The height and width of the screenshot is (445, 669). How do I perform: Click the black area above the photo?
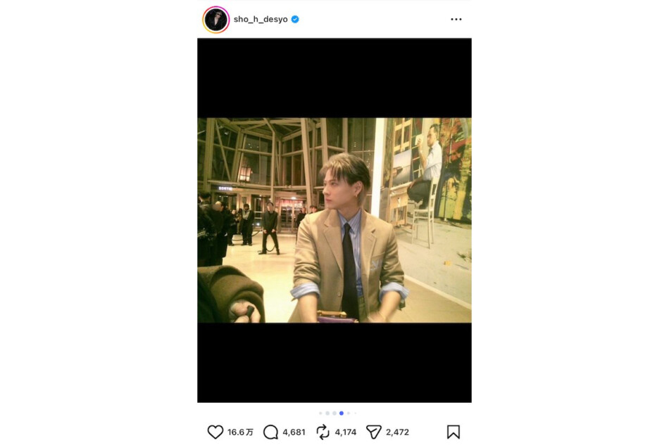point(334,77)
